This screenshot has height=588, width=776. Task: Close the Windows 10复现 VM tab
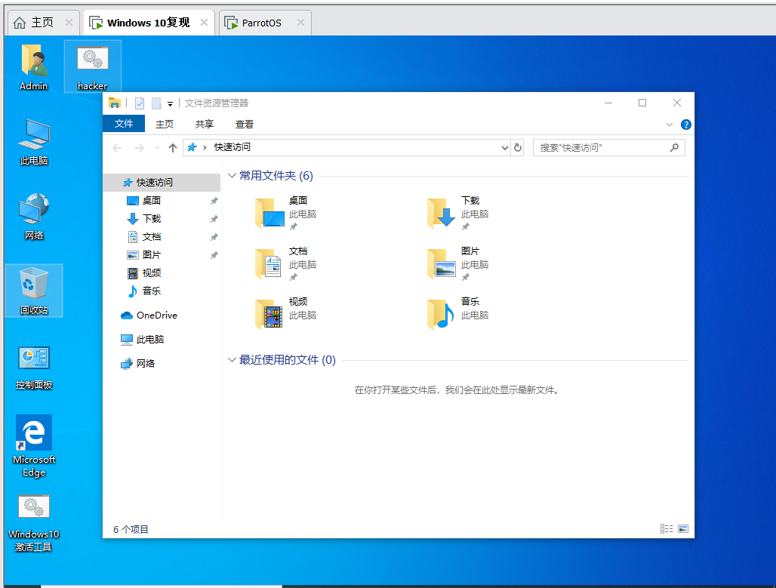pos(204,23)
